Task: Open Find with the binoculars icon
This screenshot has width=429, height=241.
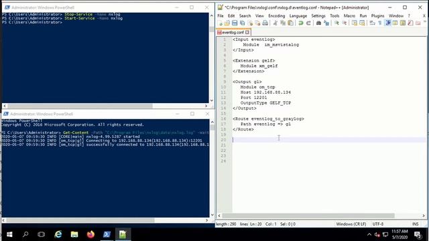Action: pyautogui.click(x=318, y=23)
